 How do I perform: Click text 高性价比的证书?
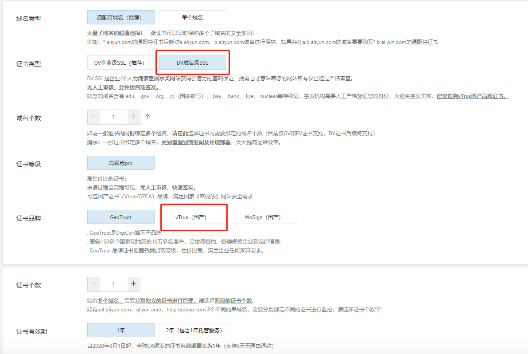click(107, 179)
